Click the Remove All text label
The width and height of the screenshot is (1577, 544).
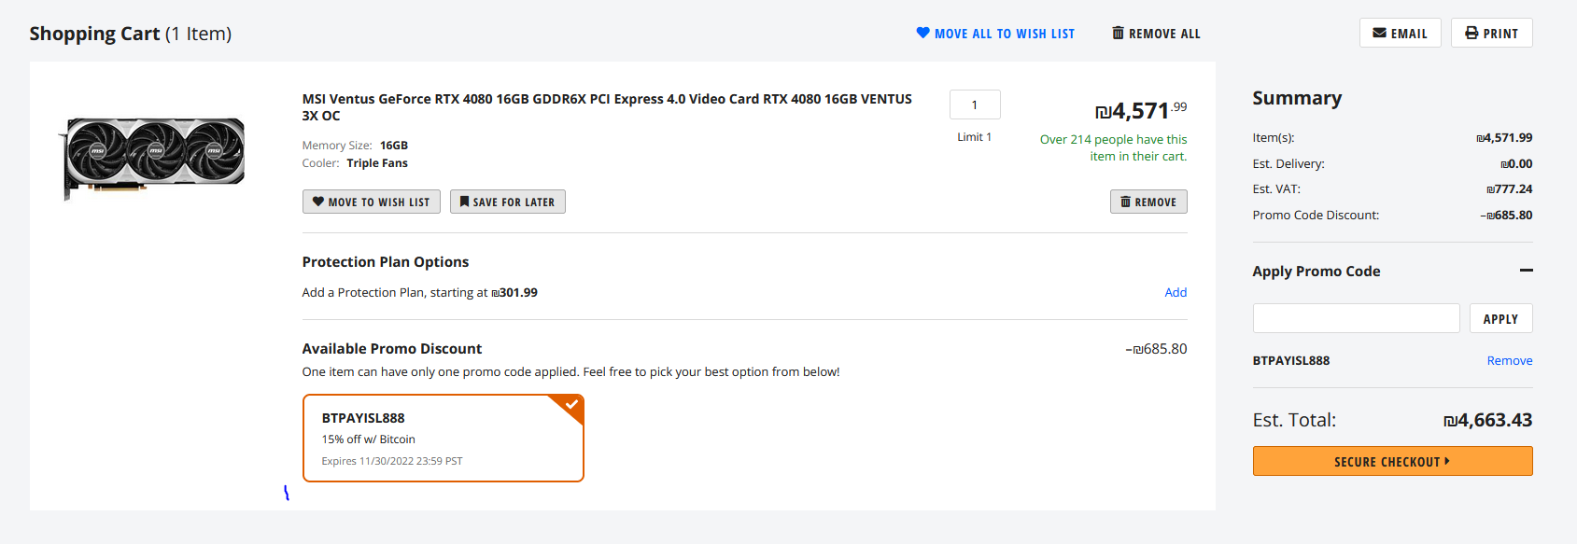(1164, 34)
